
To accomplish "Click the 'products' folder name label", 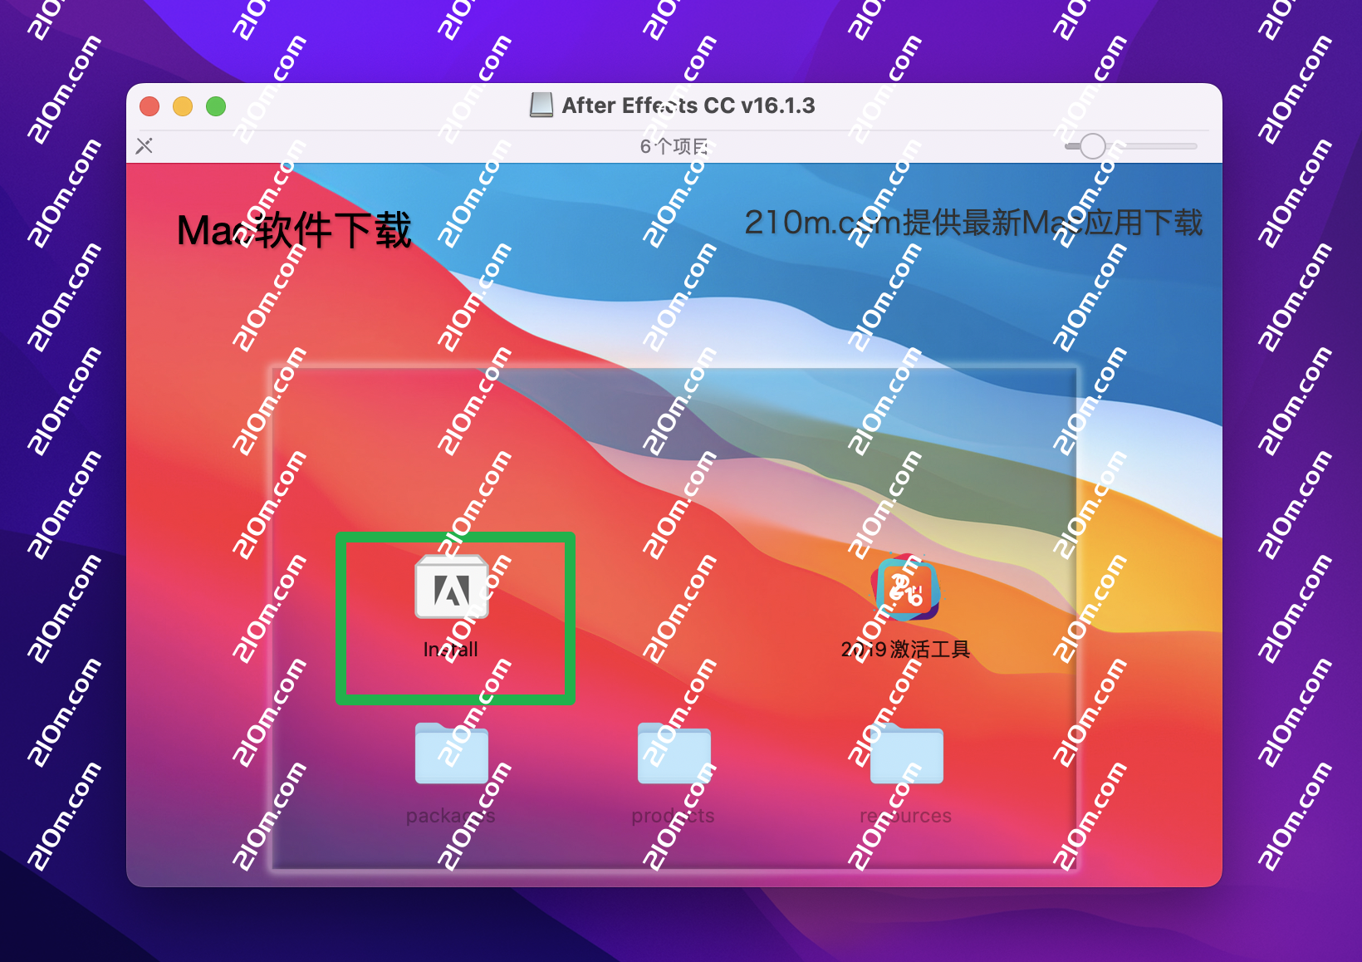I will 674,817.
